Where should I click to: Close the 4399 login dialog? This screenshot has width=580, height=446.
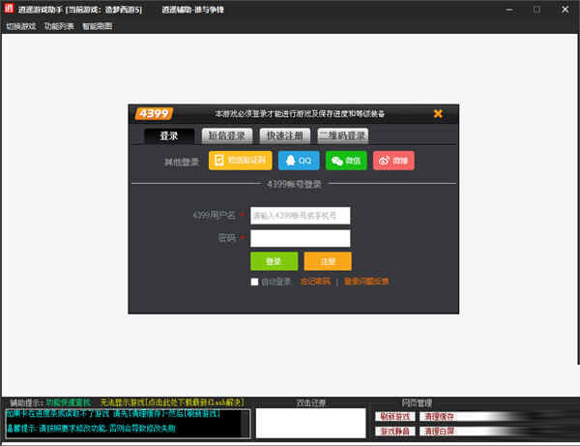tap(438, 113)
